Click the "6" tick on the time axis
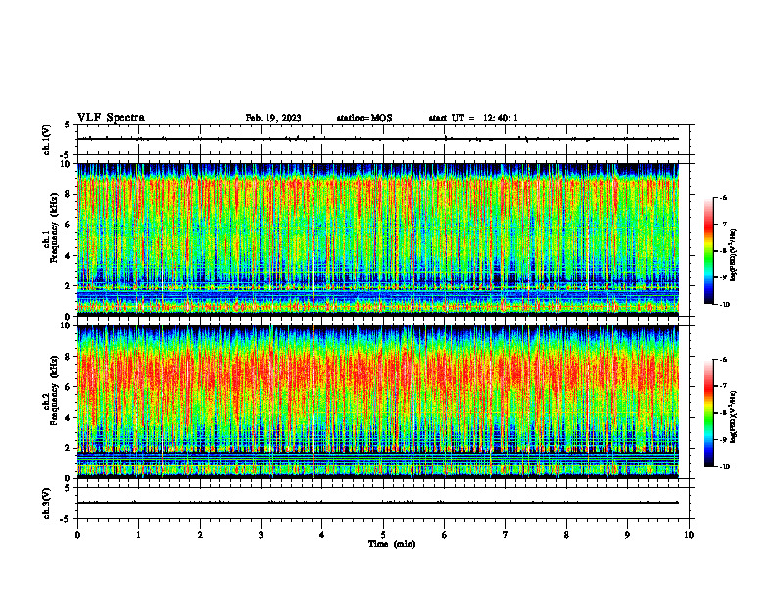Viewport: 776px width, 600px height. 445,535
